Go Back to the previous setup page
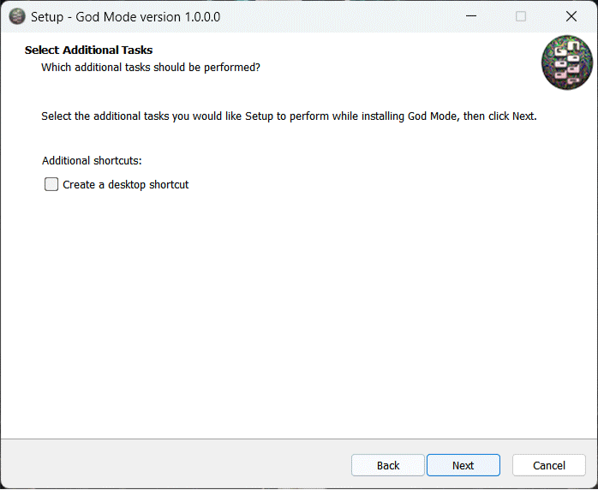This screenshot has width=598, height=490. click(x=388, y=465)
